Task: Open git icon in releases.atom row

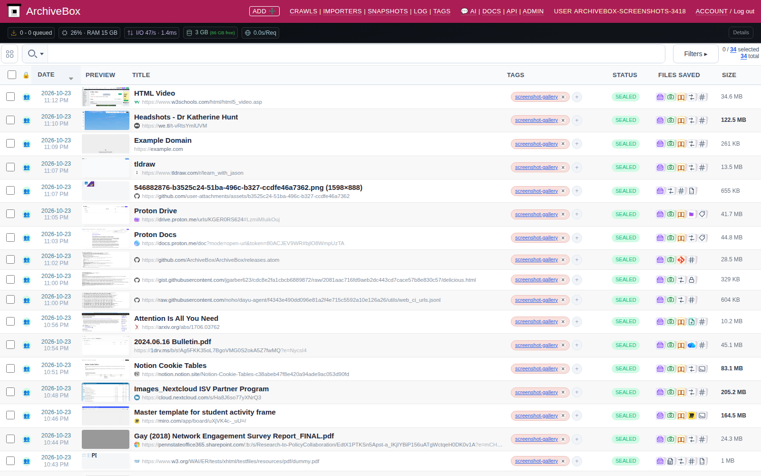Action: pyautogui.click(x=681, y=260)
